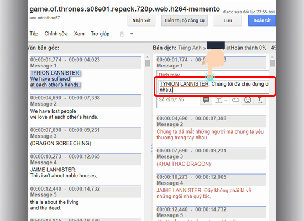Open the Chỉnh sửa menu
The height and width of the screenshot is (221, 304).
(x=56, y=34)
